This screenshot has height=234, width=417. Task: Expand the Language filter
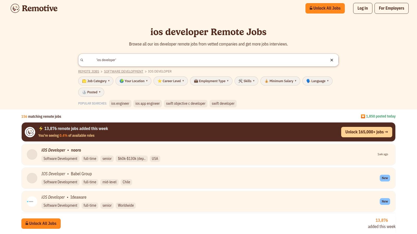[317, 81]
